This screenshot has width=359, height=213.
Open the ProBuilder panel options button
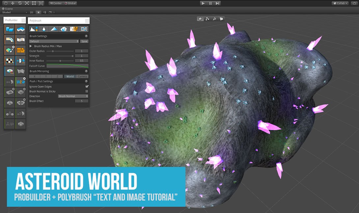click(23, 20)
